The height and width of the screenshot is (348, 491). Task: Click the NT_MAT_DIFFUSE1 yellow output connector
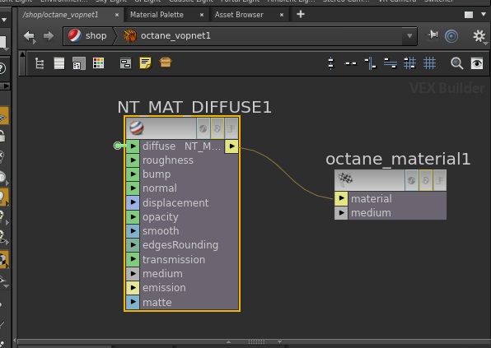(231, 146)
